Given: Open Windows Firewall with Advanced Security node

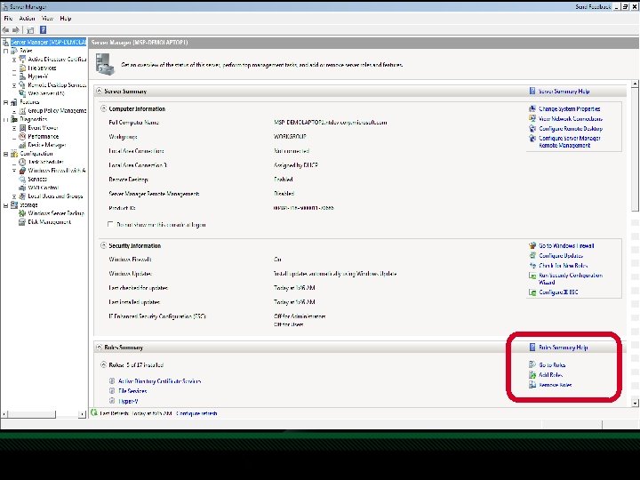Looking at the screenshot, I should (x=57, y=171).
